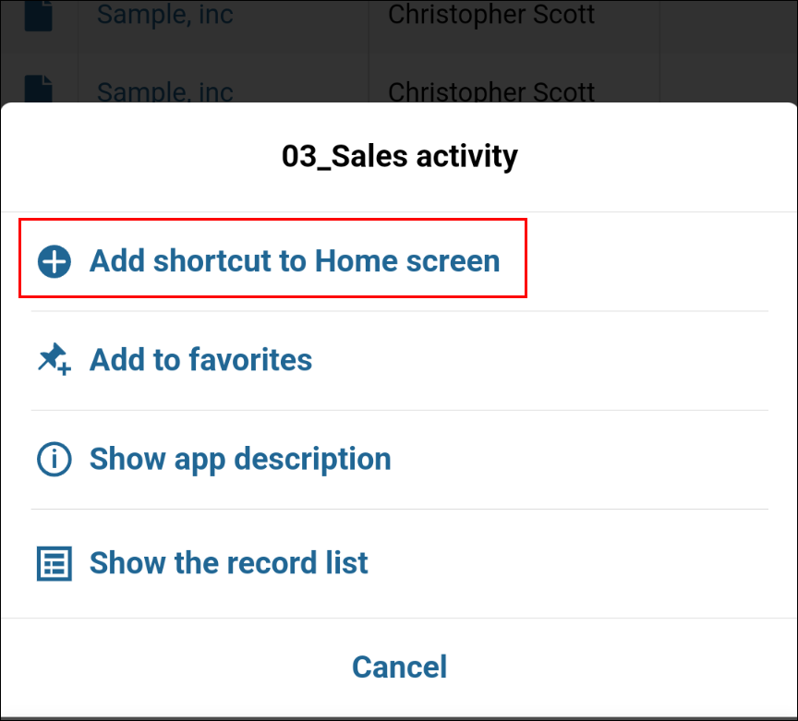The image size is (798, 721).
Task: Select Add shortcut to Home screen
Action: 294,261
